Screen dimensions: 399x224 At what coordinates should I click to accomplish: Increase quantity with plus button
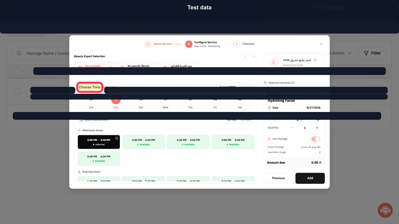317,128
